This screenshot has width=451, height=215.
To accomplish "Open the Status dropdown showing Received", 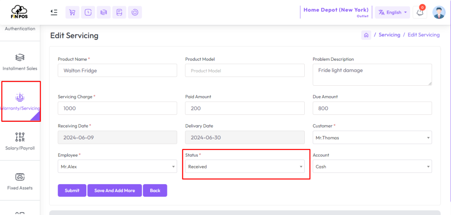I will (245, 167).
